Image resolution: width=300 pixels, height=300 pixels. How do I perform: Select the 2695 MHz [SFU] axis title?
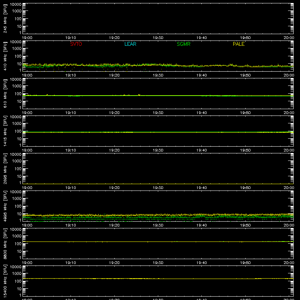pos(5,168)
